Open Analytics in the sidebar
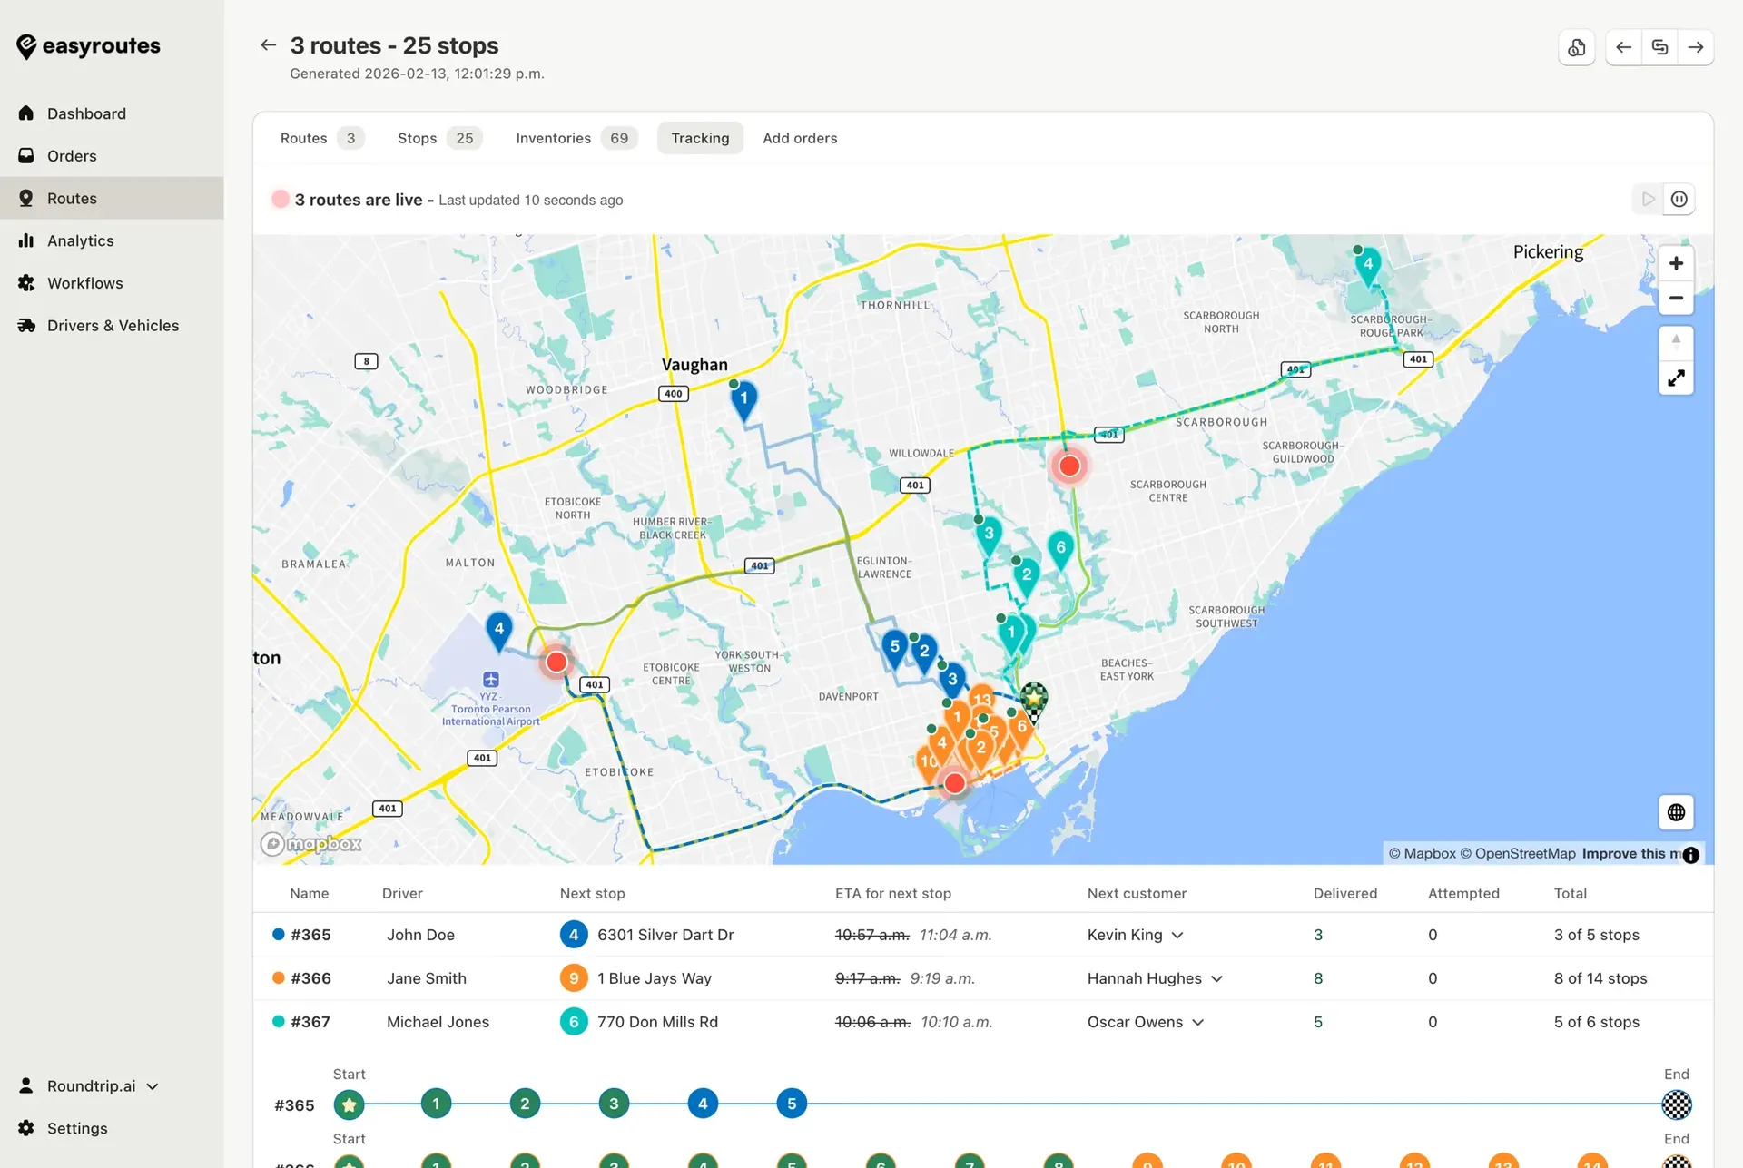The width and height of the screenshot is (1743, 1168). point(80,240)
